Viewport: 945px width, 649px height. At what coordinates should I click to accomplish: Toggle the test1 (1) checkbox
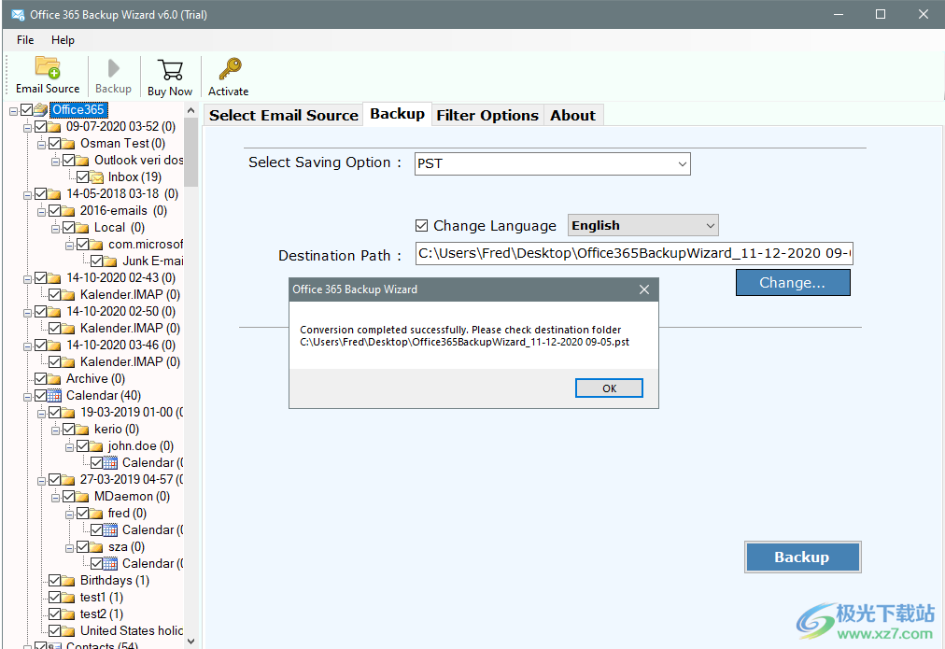pos(53,597)
